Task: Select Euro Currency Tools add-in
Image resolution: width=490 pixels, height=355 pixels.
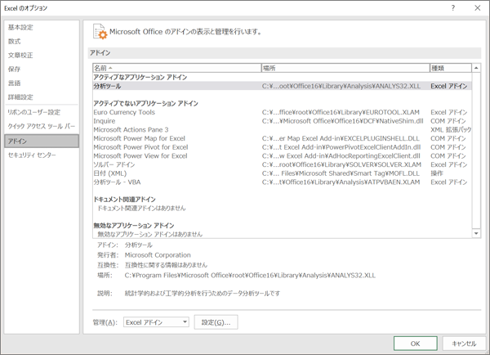Action: 283,112
